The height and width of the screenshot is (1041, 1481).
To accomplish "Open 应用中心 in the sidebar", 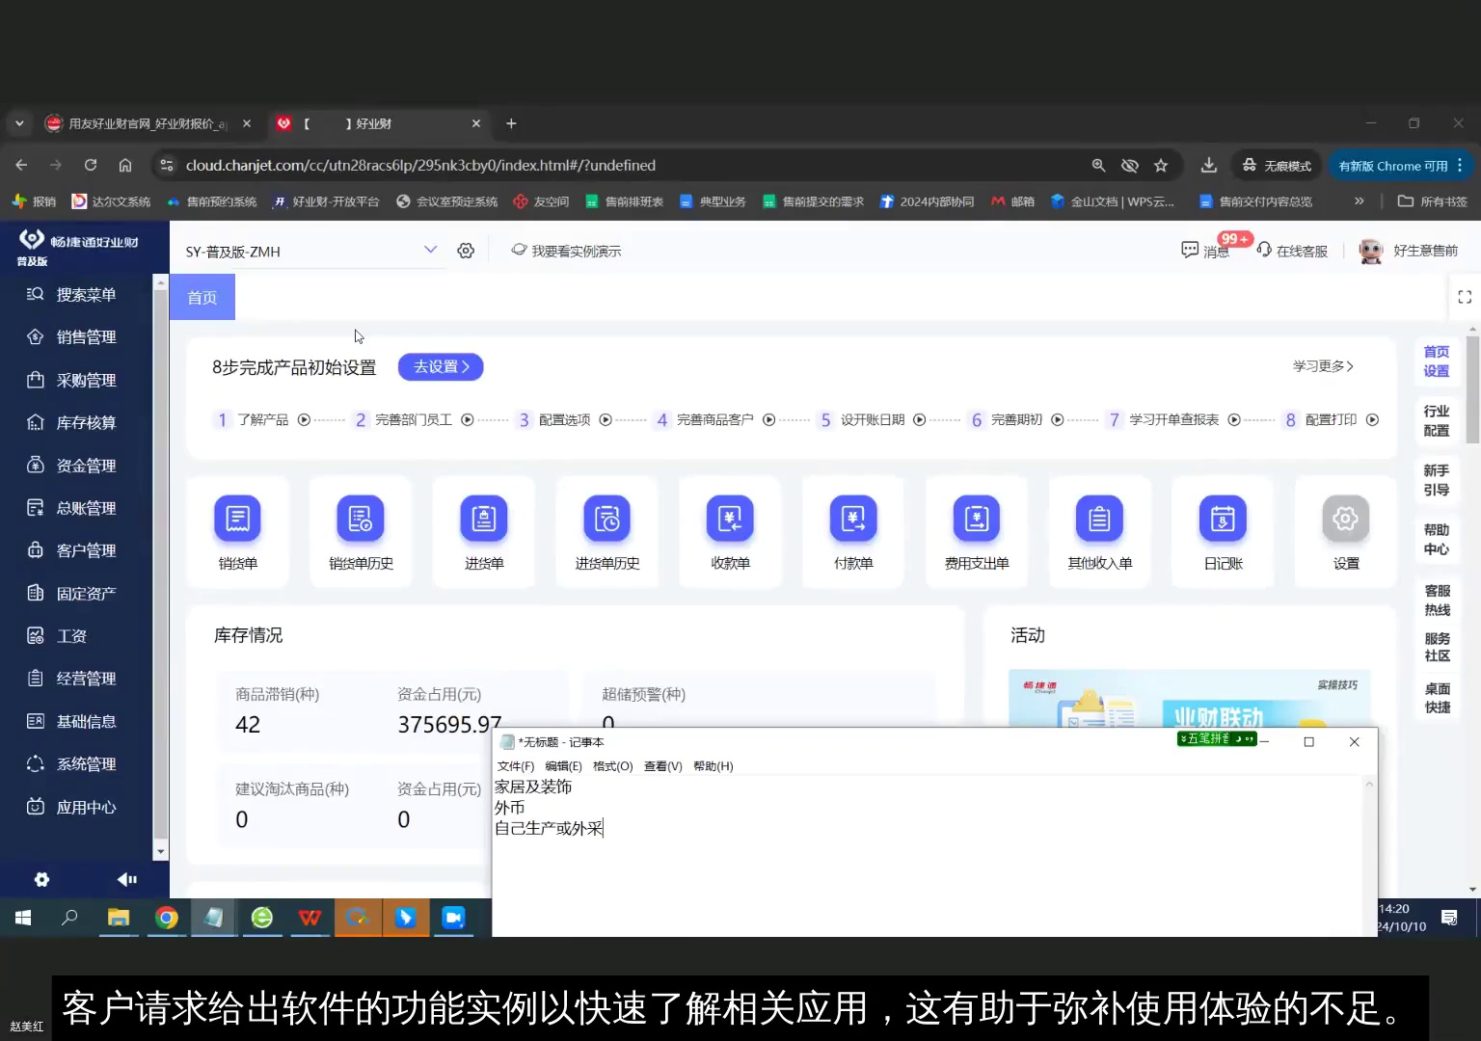I will pyautogui.click(x=85, y=808).
